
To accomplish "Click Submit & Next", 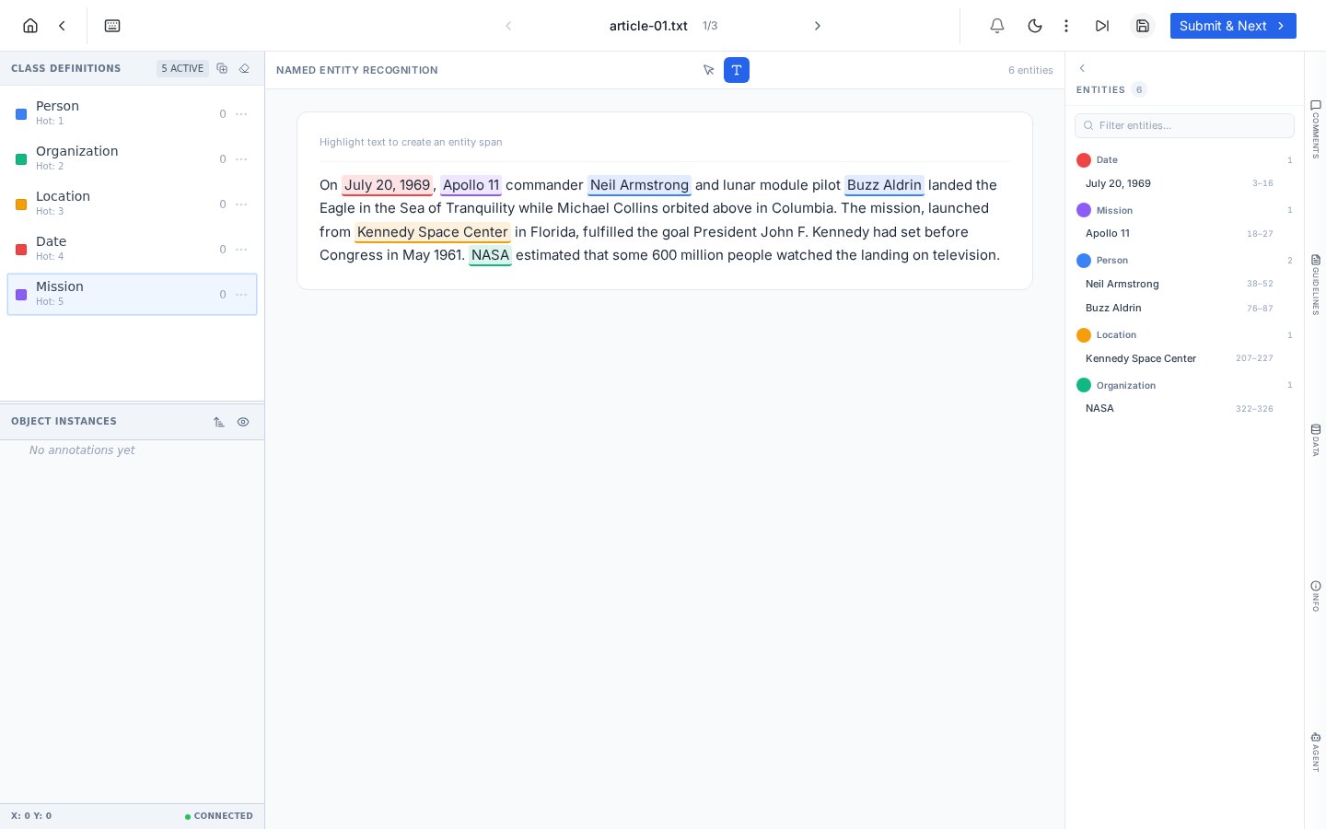I will click(1233, 26).
